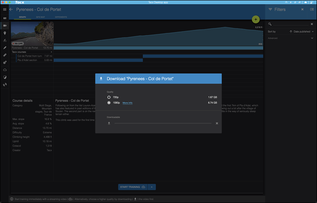The image size is (317, 203).
Task: Go back with the arrow beside Pyrenees title
Action: pos(11,10)
